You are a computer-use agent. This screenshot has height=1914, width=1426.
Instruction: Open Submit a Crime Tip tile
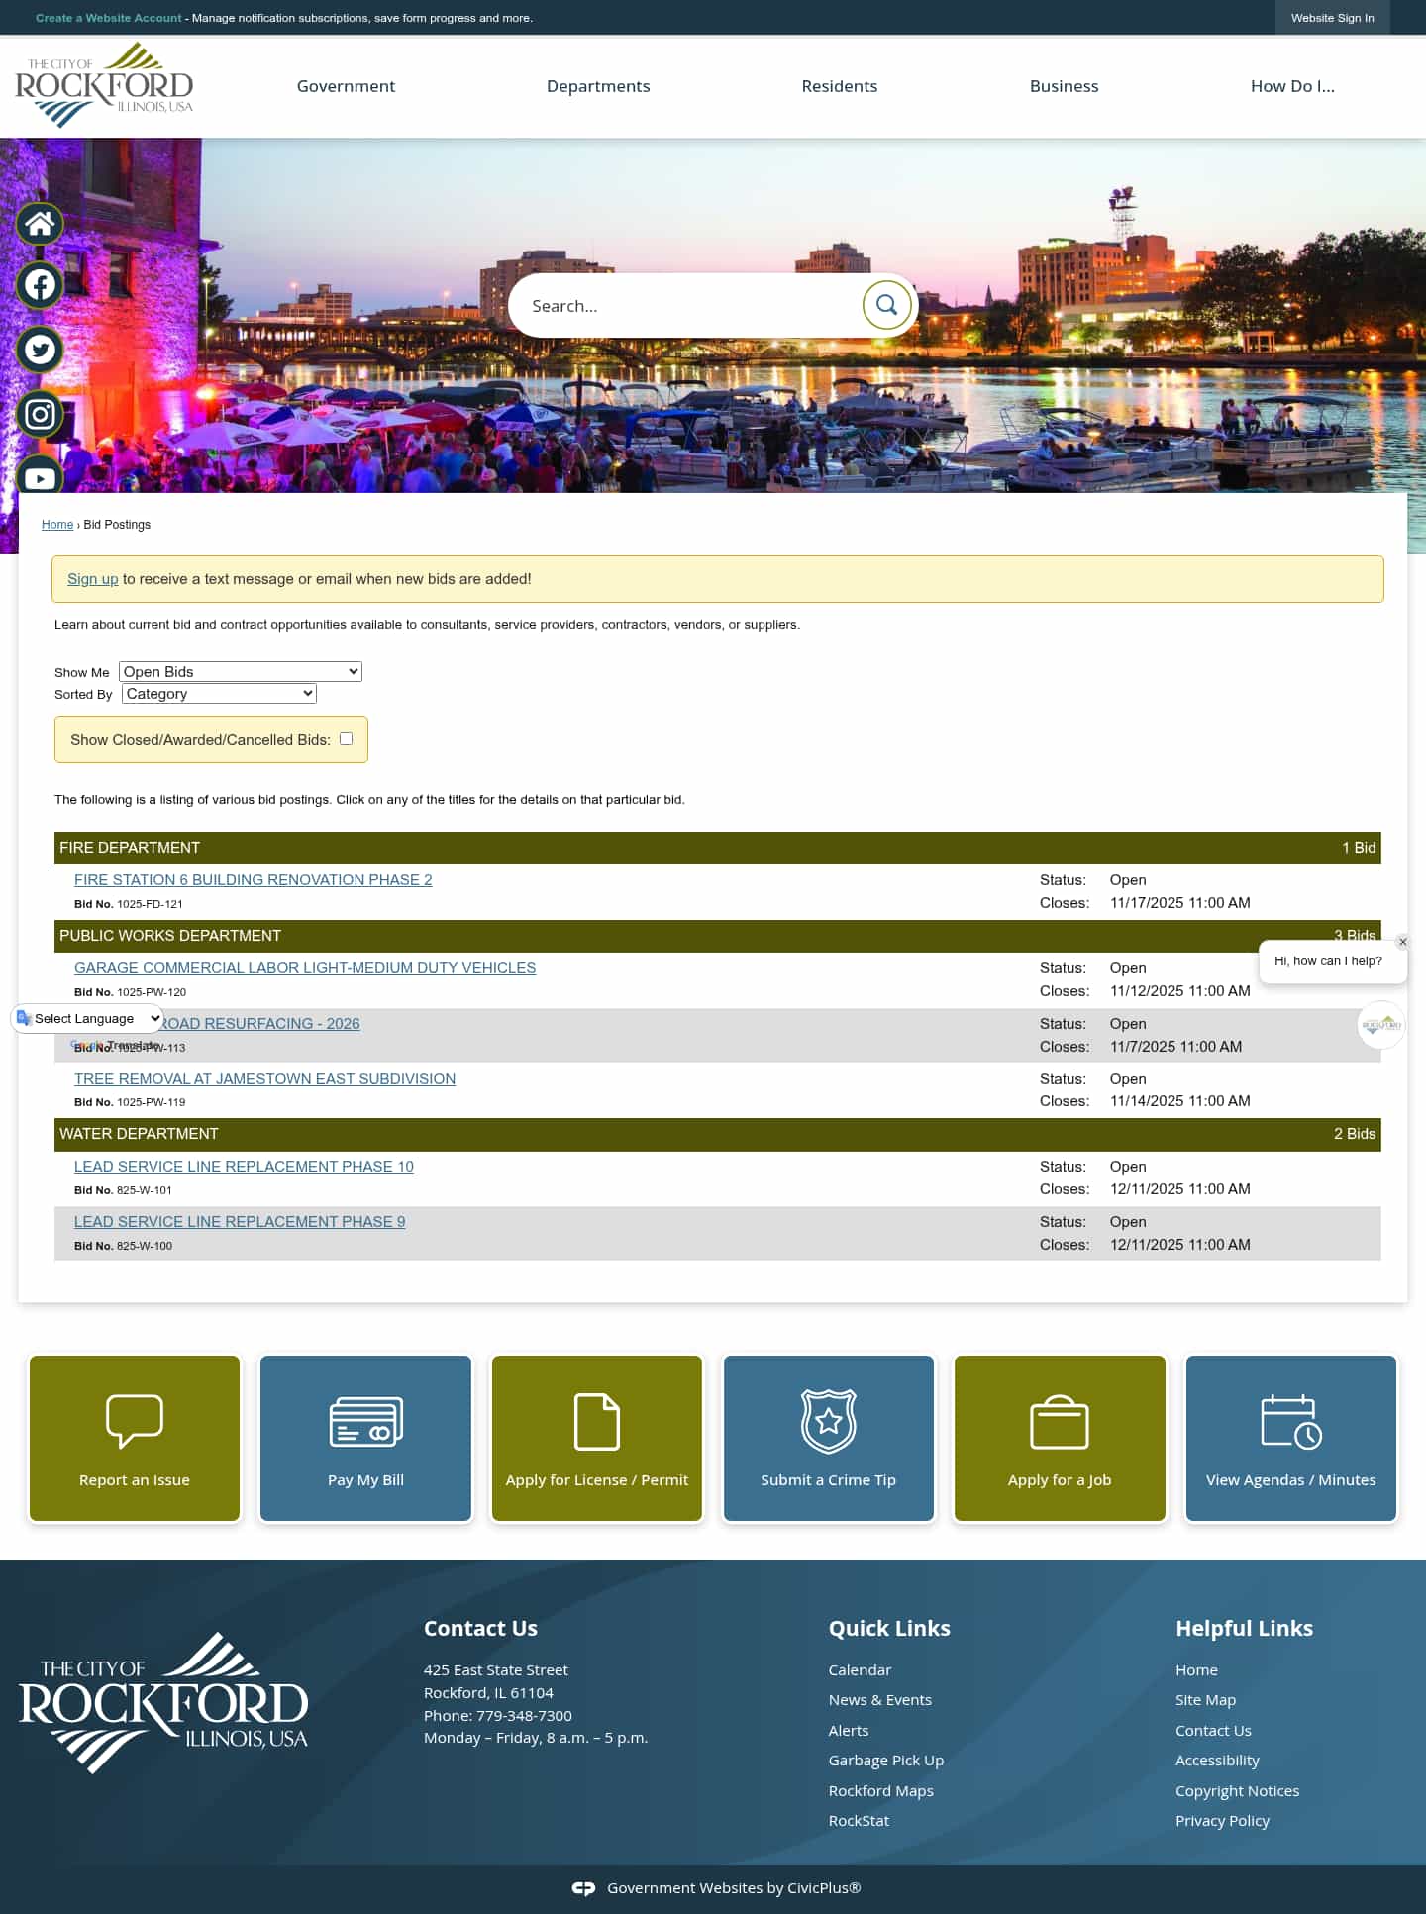pyautogui.click(x=829, y=1438)
